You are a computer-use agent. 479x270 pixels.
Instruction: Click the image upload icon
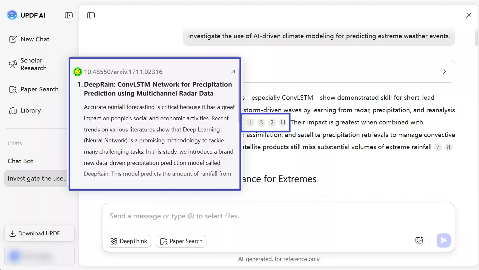pyautogui.click(x=419, y=240)
